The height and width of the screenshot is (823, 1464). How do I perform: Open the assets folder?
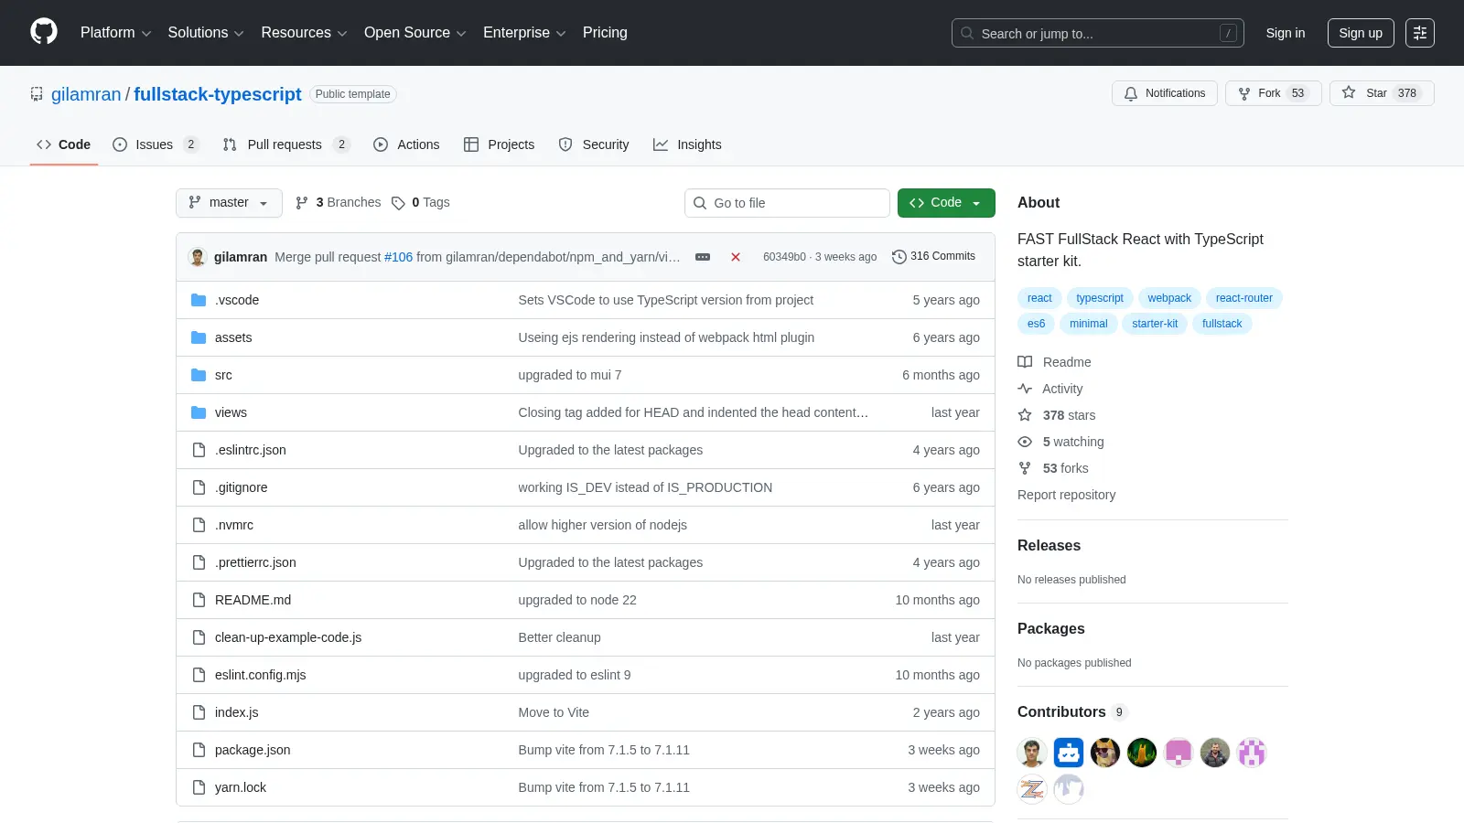coord(233,337)
